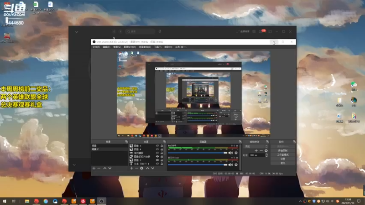Pop out the Scene Transitions dock panel
Screen dimensions: 365x205
267,142
